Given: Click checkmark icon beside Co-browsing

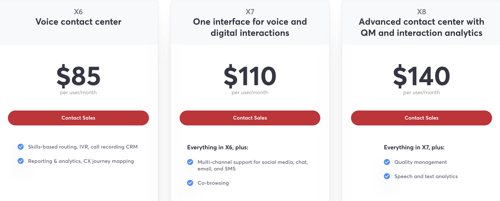Looking at the screenshot, I should (x=190, y=183).
